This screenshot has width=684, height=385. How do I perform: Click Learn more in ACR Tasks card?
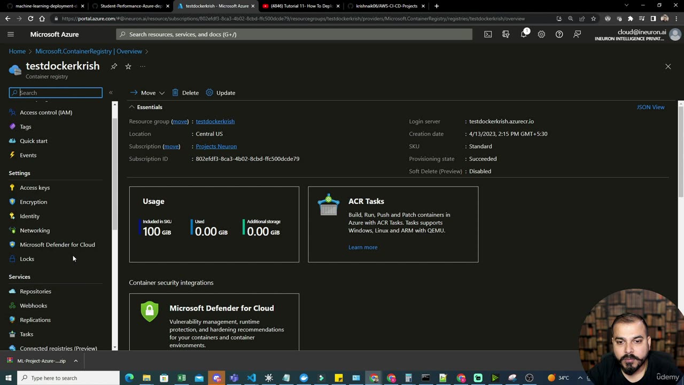pyautogui.click(x=363, y=247)
